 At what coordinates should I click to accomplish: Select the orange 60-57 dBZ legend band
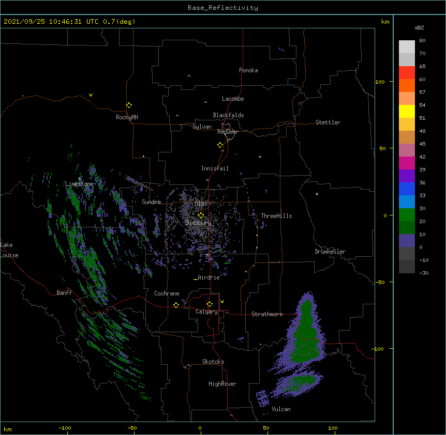click(x=407, y=85)
